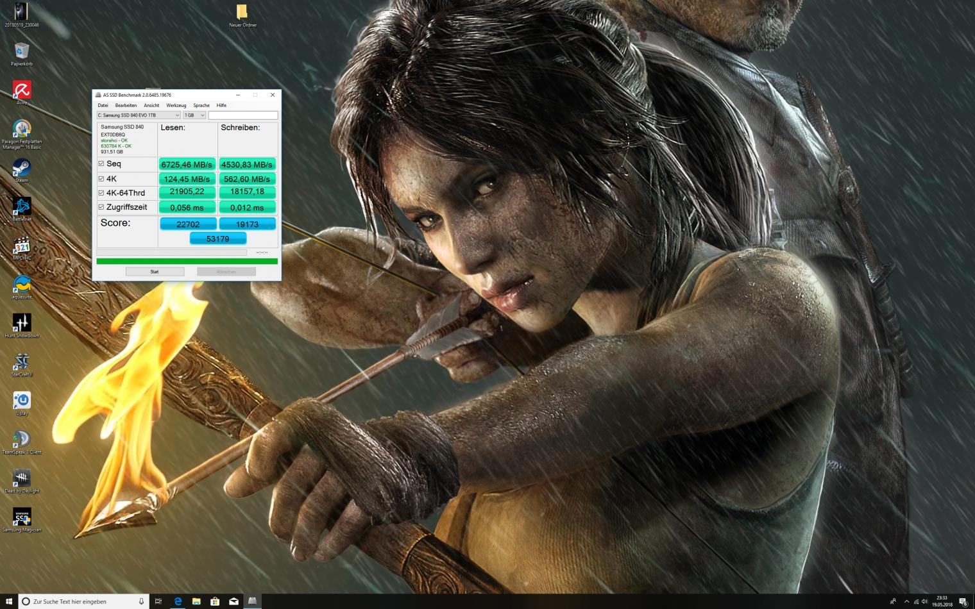Launch Steam from the desktop

pyautogui.click(x=22, y=171)
